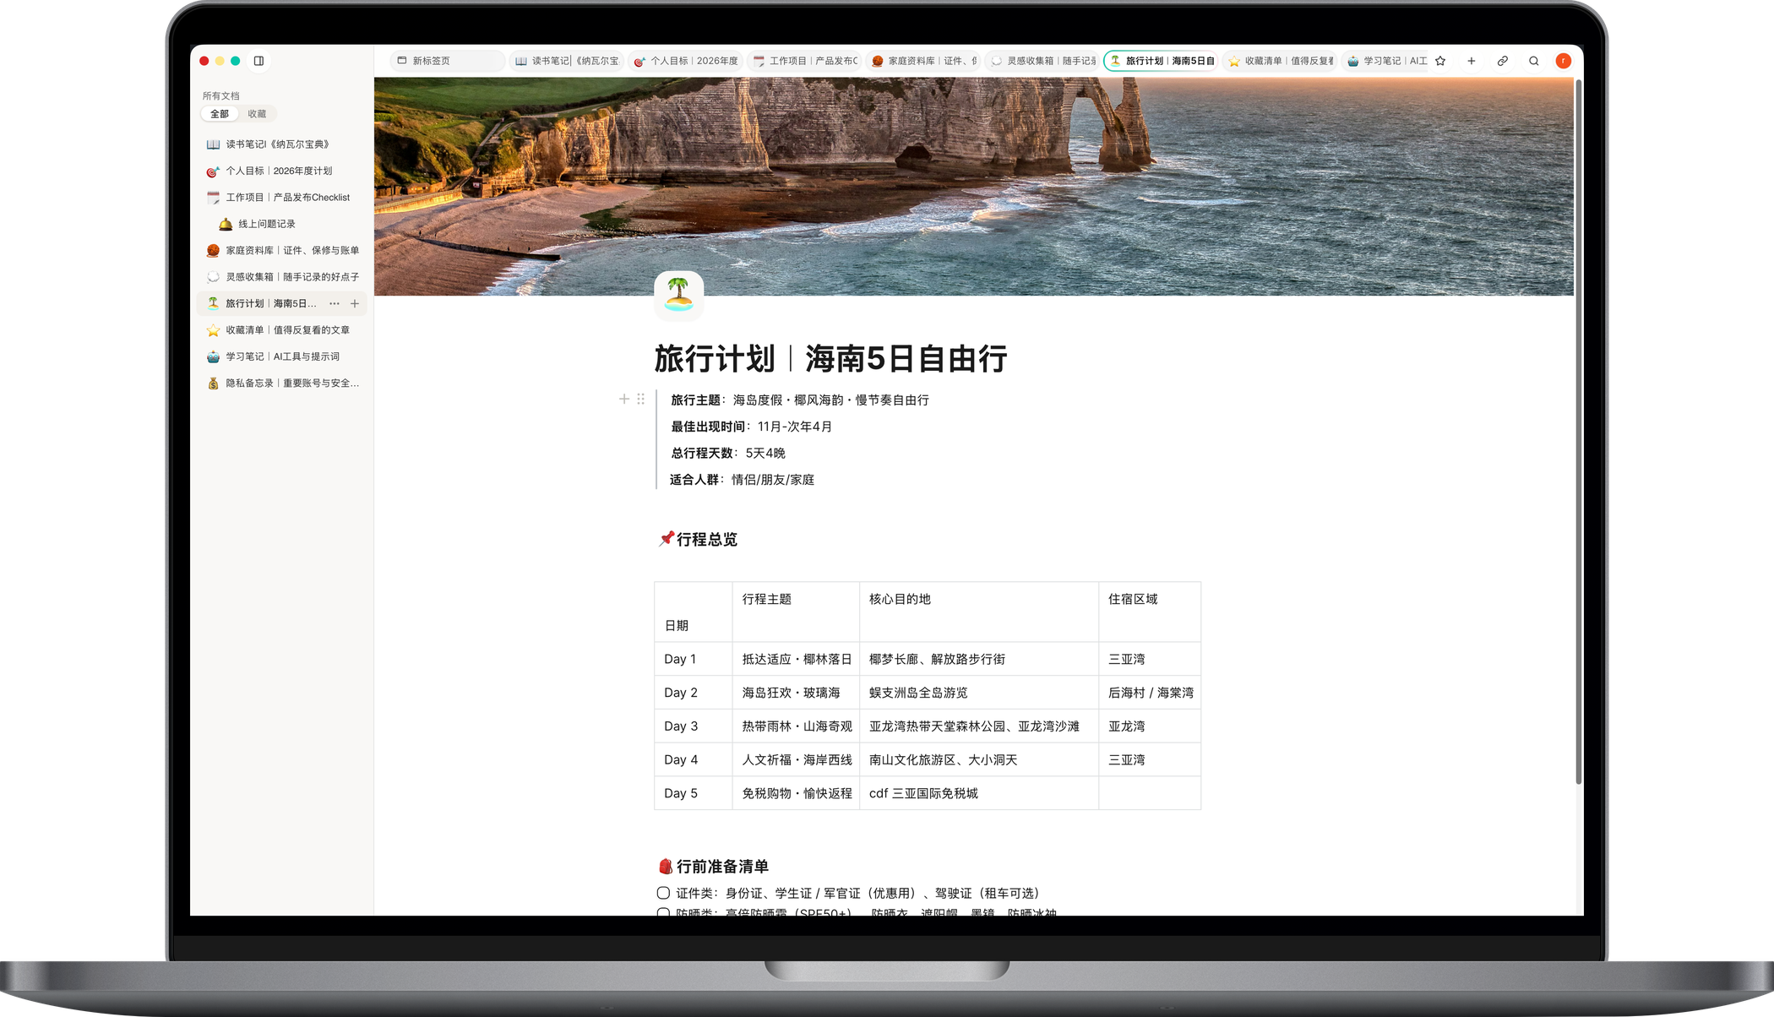The width and height of the screenshot is (1774, 1017).
Task: Switch to 灵感收集箱 tab
Action: [x=1042, y=61]
